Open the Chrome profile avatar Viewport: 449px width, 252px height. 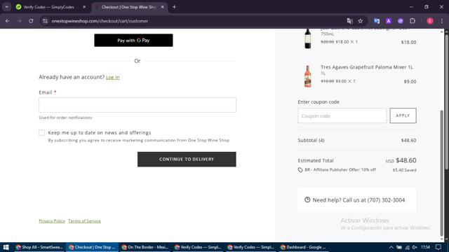(x=430, y=21)
